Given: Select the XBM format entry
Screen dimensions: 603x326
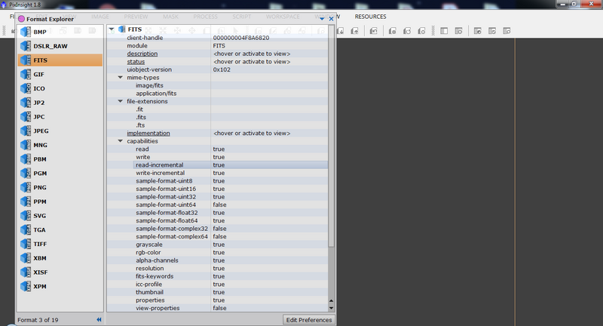Looking at the screenshot, I should click(x=60, y=258).
